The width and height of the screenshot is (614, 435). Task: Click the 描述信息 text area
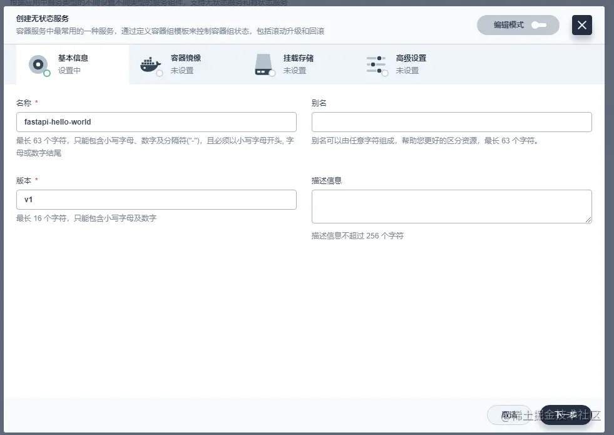(451, 207)
